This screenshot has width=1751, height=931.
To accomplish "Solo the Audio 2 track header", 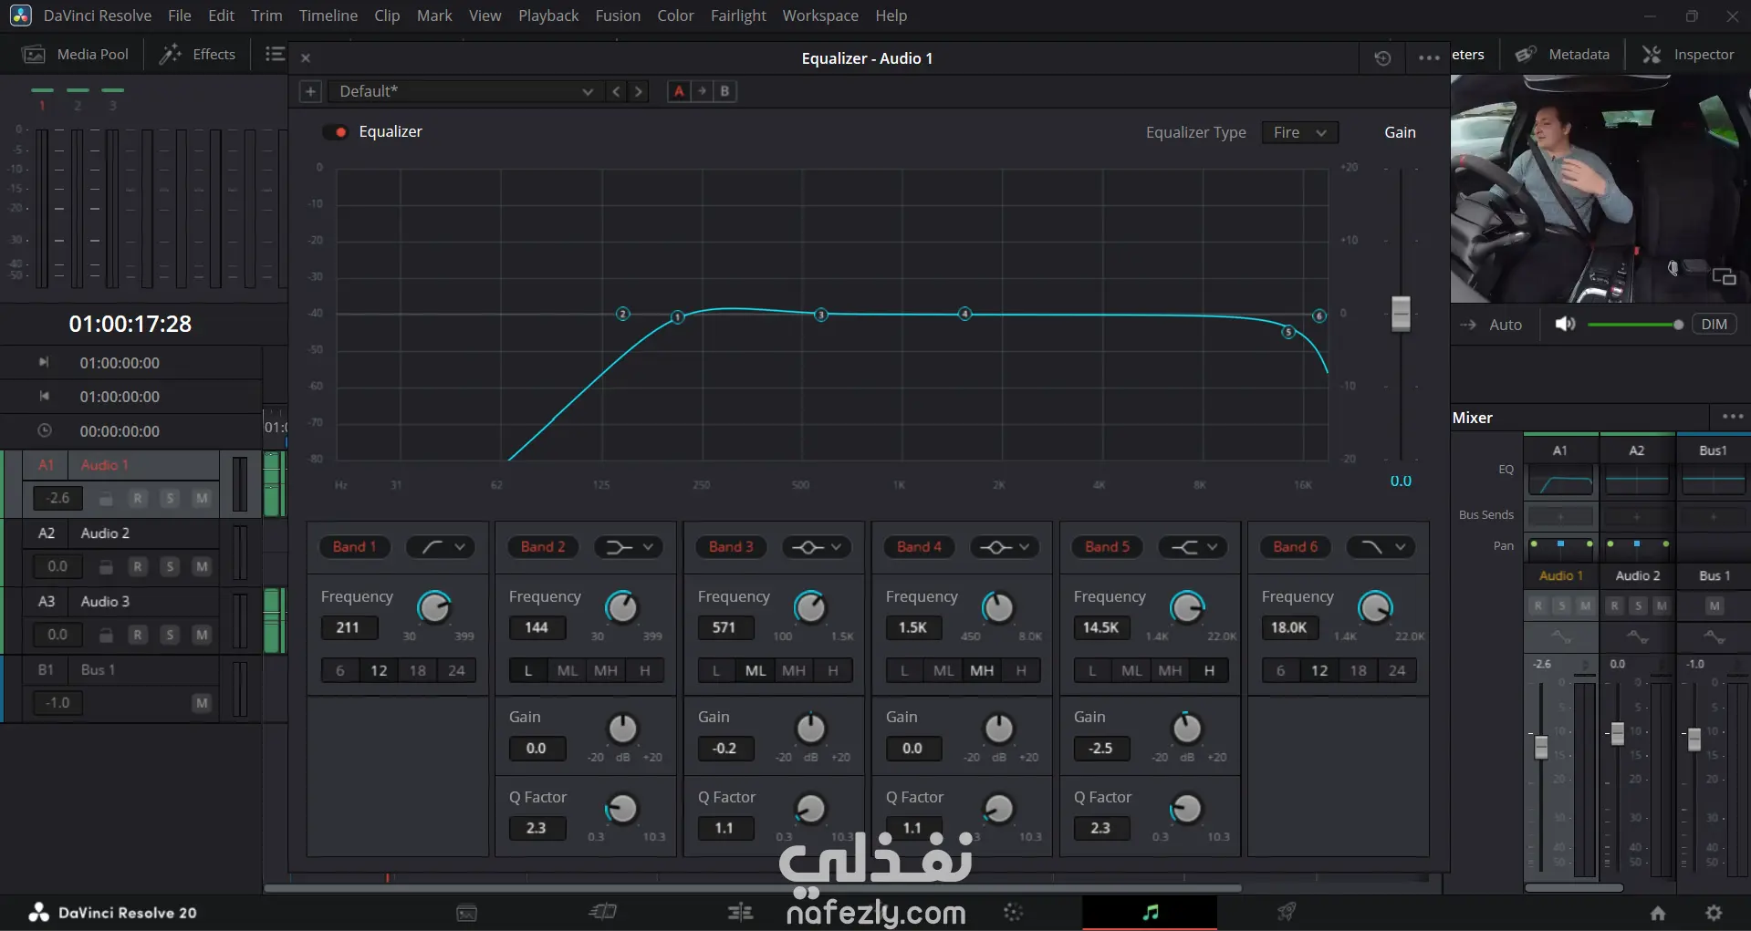I will [x=170, y=567].
